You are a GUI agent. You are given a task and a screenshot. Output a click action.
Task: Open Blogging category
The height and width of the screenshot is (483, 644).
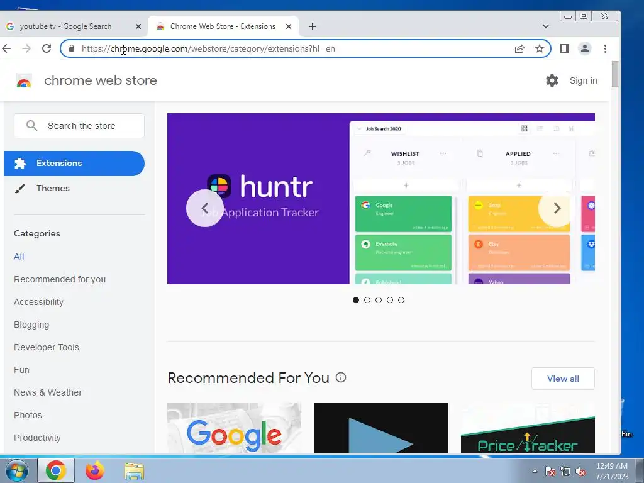(x=31, y=325)
